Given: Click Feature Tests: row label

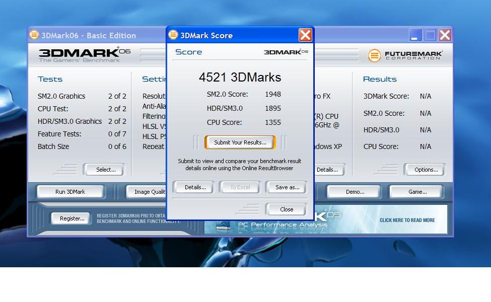Looking at the screenshot, I should coord(59,134).
